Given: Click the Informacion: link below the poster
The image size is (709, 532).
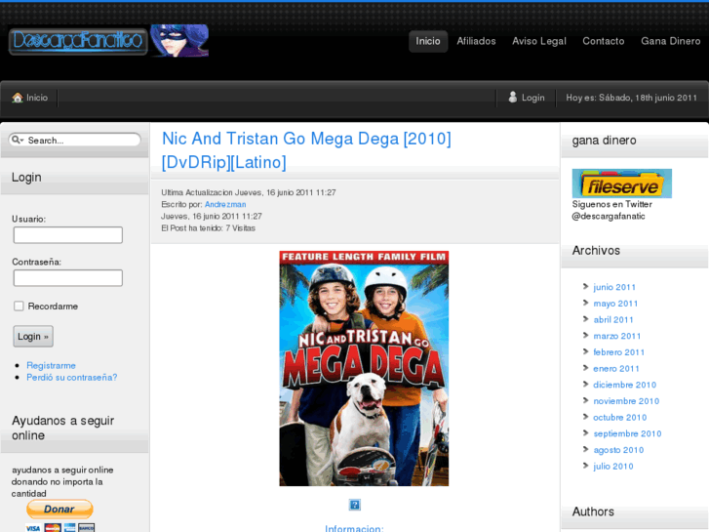Looking at the screenshot, I should 355,528.
